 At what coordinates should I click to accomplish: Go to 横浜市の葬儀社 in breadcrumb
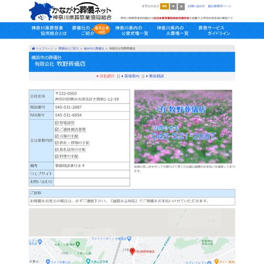93,49
